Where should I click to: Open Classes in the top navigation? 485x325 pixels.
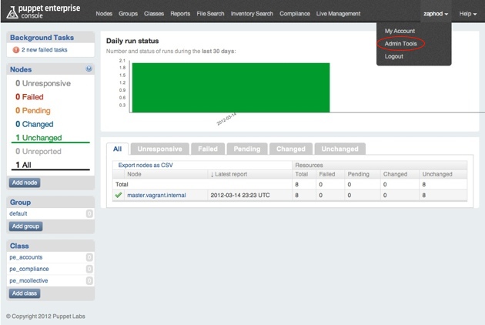click(154, 14)
